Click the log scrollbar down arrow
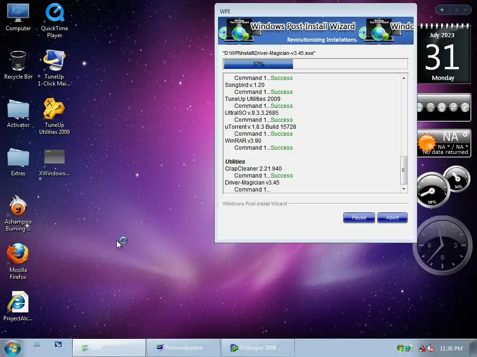477x357 pixels. tap(404, 189)
